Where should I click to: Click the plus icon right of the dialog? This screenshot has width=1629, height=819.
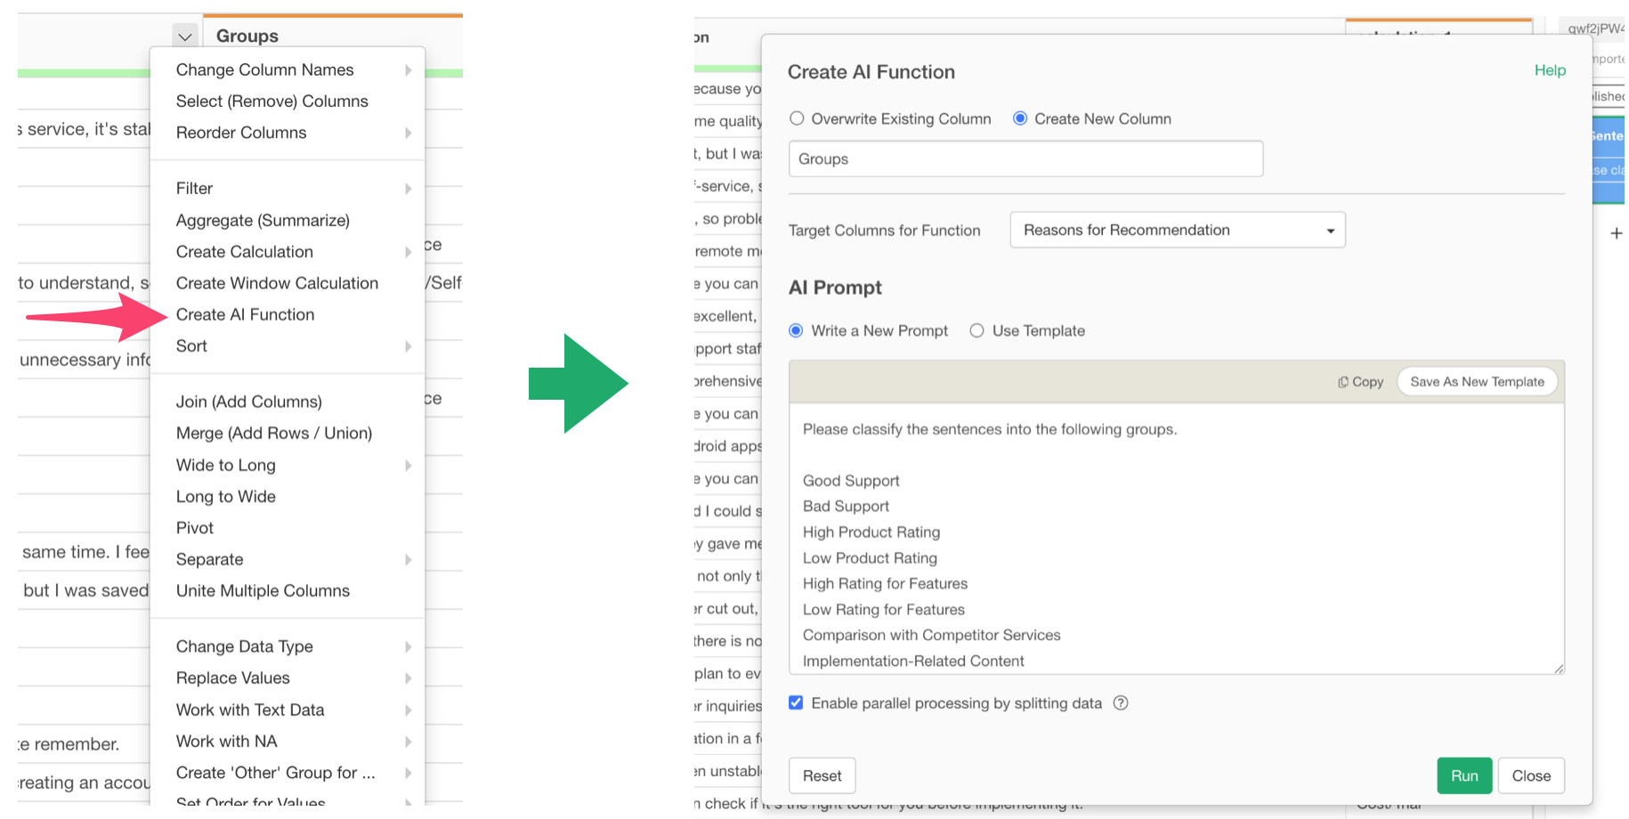coord(1617,234)
